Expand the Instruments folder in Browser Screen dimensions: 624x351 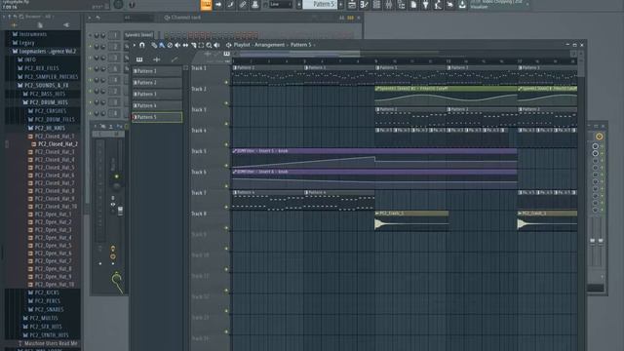pyautogui.click(x=30, y=34)
